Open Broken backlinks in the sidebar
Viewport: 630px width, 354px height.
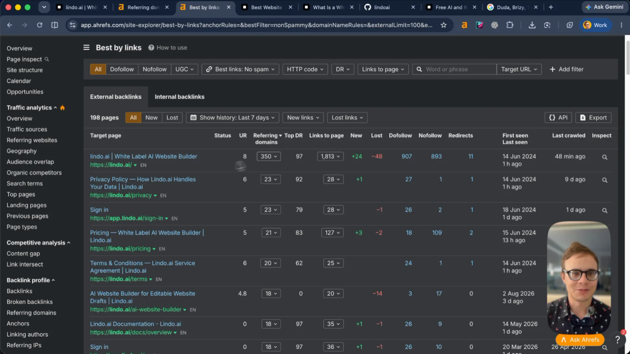pos(30,302)
